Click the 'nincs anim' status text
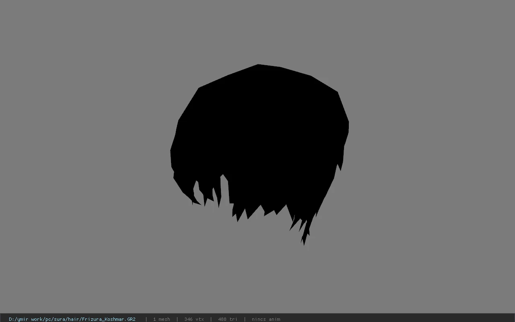The height and width of the screenshot is (322, 515). tap(266, 319)
